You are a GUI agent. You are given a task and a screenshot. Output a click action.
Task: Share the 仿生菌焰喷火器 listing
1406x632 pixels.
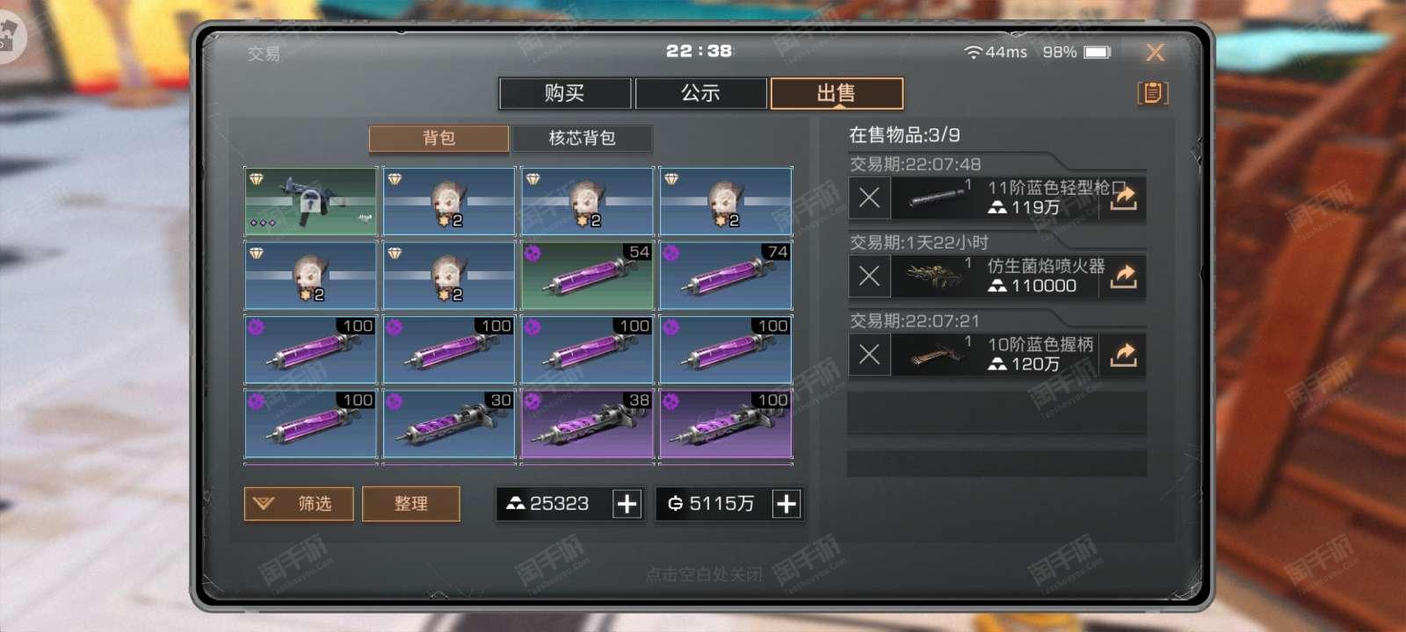point(1124,276)
